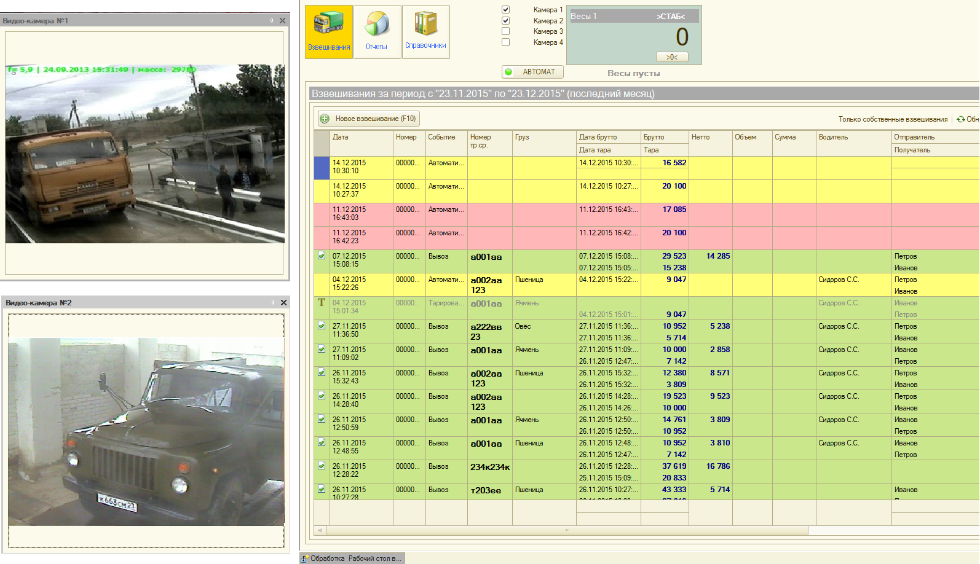The width and height of the screenshot is (980, 564).
Task: Open the Справочники folders section
Action: (x=425, y=32)
